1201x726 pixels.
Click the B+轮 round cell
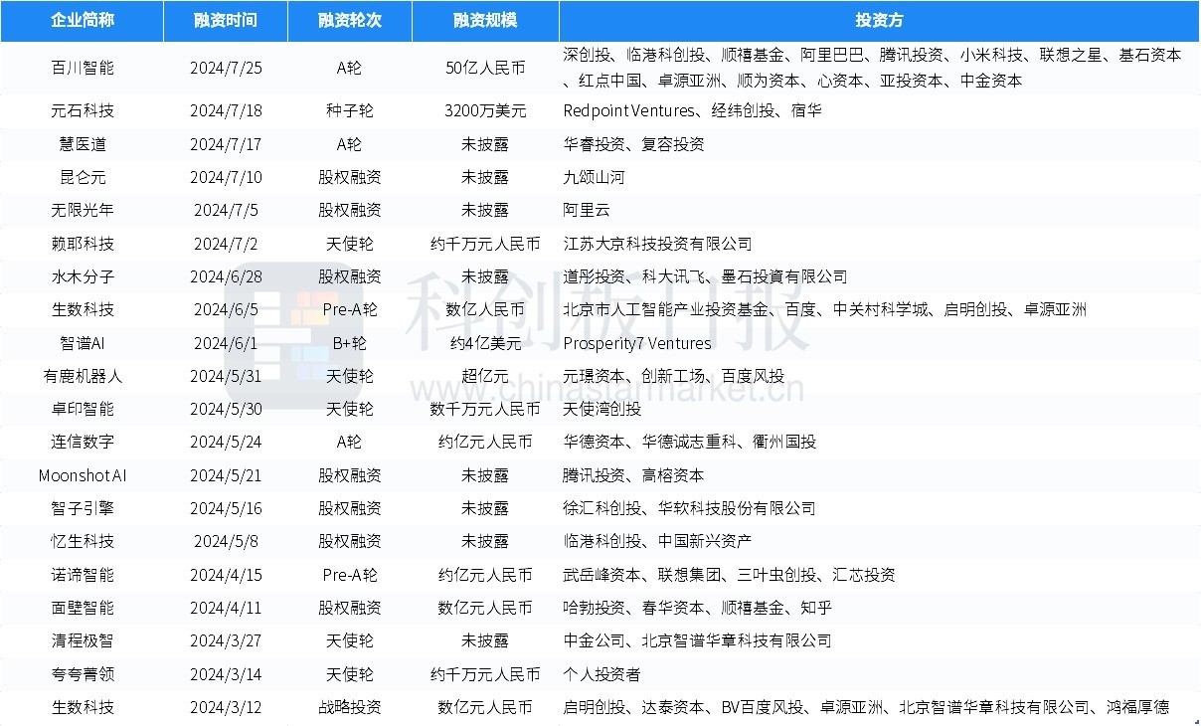pyautogui.click(x=350, y=343)
